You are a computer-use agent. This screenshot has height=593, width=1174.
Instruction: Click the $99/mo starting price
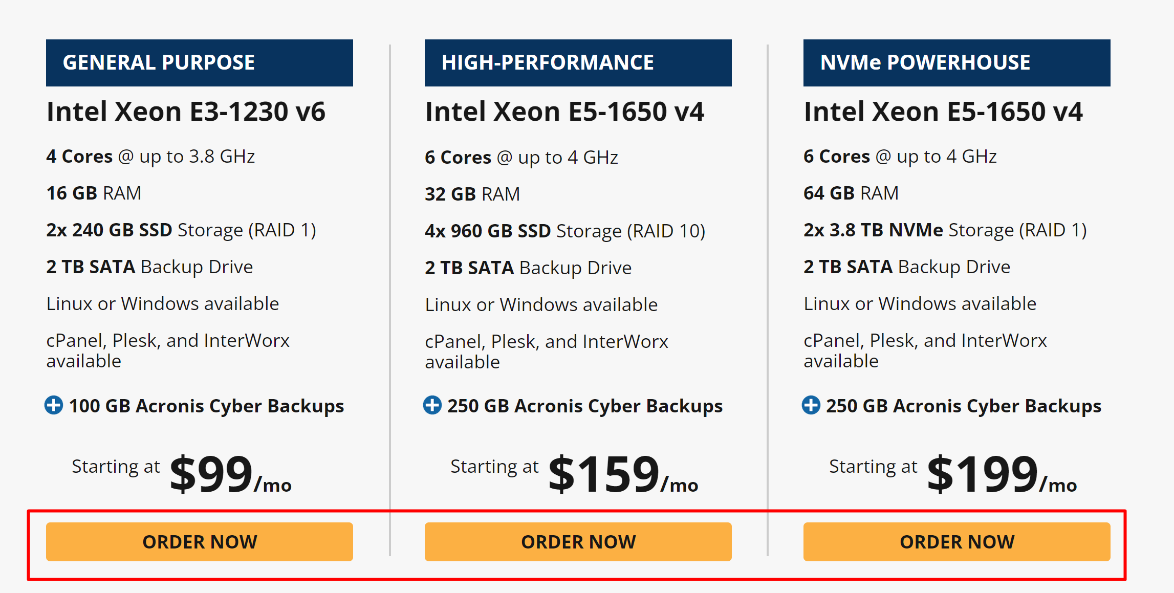pyautogui.click(x=230, y=475)
